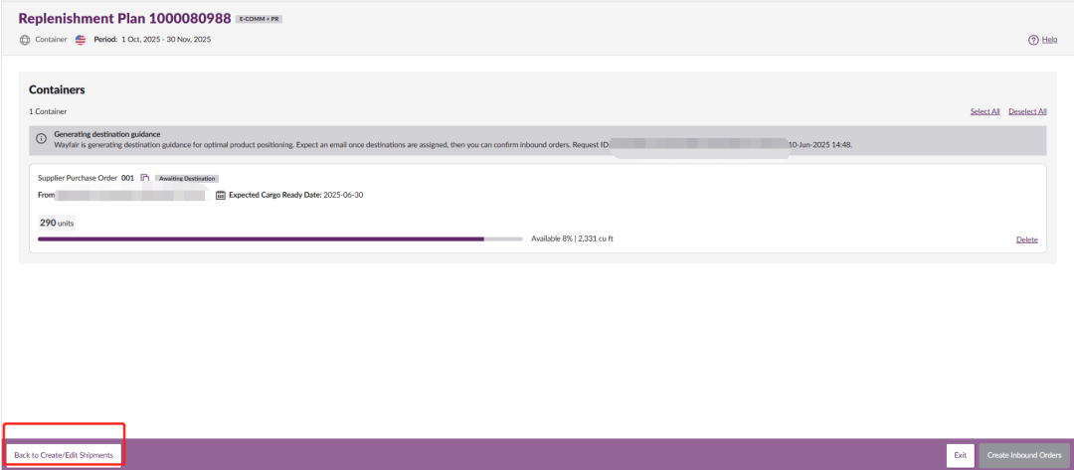Click the Expected Cargo Ready Date 2025-06-30 text
This screenshot has width=1074, height=470.
click(296, 195)
